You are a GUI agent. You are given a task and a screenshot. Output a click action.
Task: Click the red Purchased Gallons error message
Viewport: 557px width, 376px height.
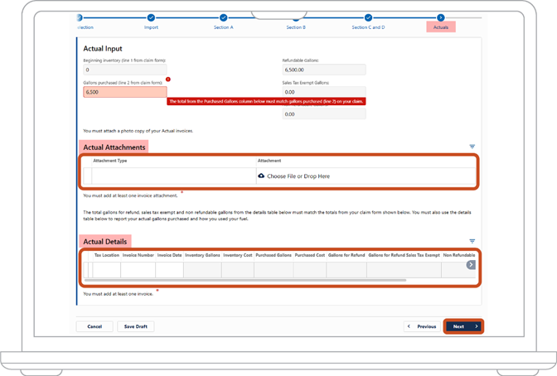pyautogui.click(x=266, y=101)
